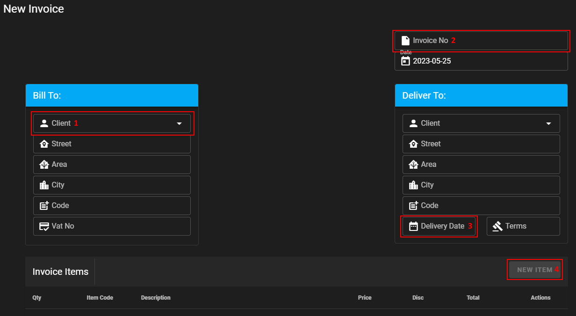Screen dimensions: 576x316
Task: Click the Deliver To City building icon
Action: pos(413,185)
